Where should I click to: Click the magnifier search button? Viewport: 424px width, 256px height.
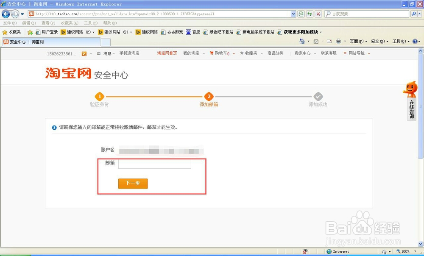(414, 14)
